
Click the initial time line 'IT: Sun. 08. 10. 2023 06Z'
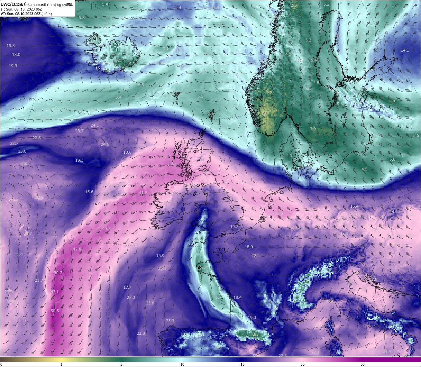[x=21, y=9]
